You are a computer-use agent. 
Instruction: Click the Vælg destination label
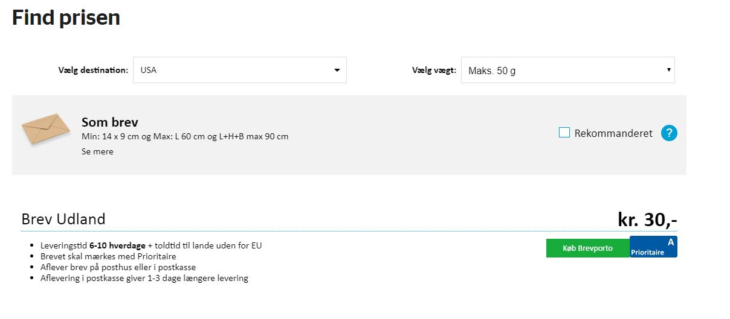pyautogui.click(x=93, y=70)
